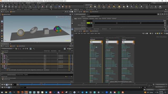The height and width of the screenshot is (94, 168).
Task: Add an Environment Light from the shelf
Action: (x=119, y=7)
